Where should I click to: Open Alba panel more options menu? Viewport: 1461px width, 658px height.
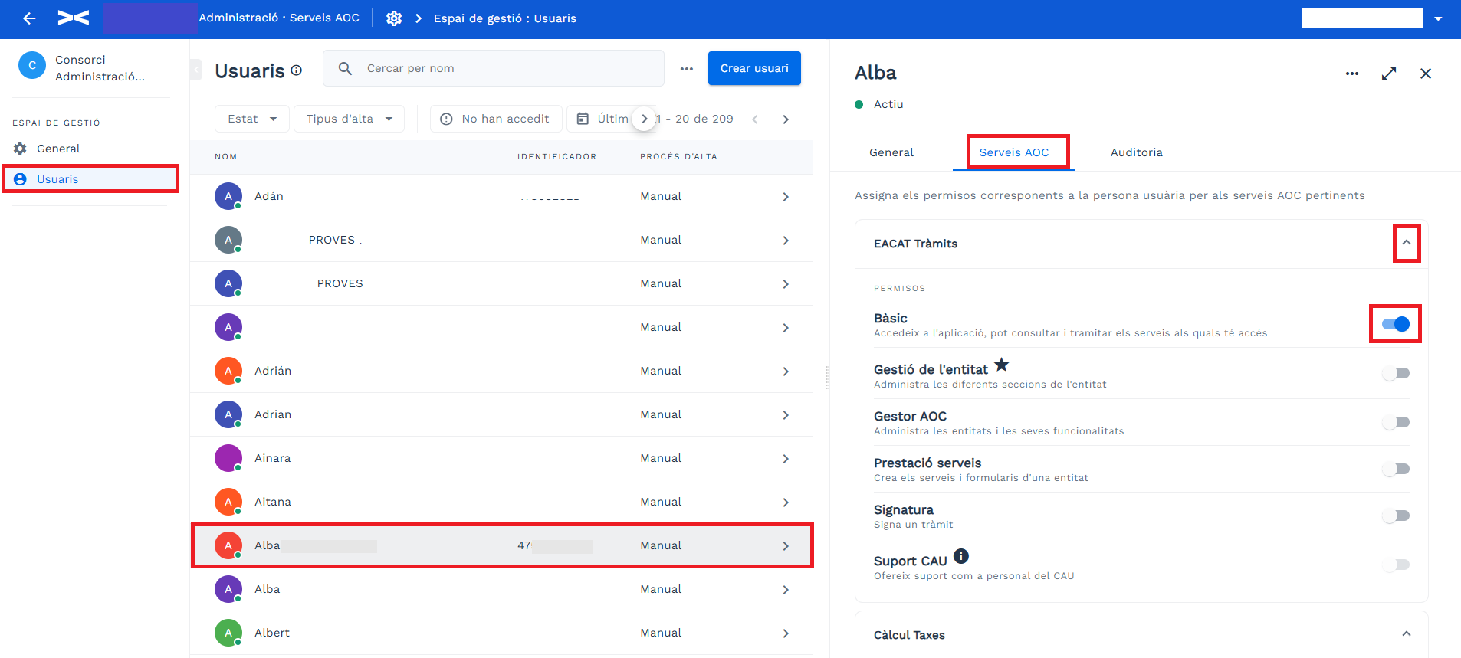click(1352, 74)
